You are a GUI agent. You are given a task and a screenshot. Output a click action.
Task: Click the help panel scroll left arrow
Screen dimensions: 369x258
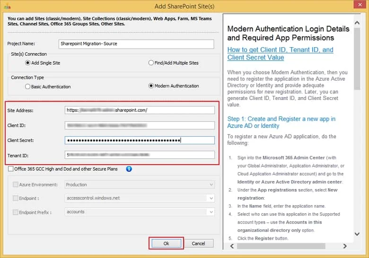coord(232,246)
